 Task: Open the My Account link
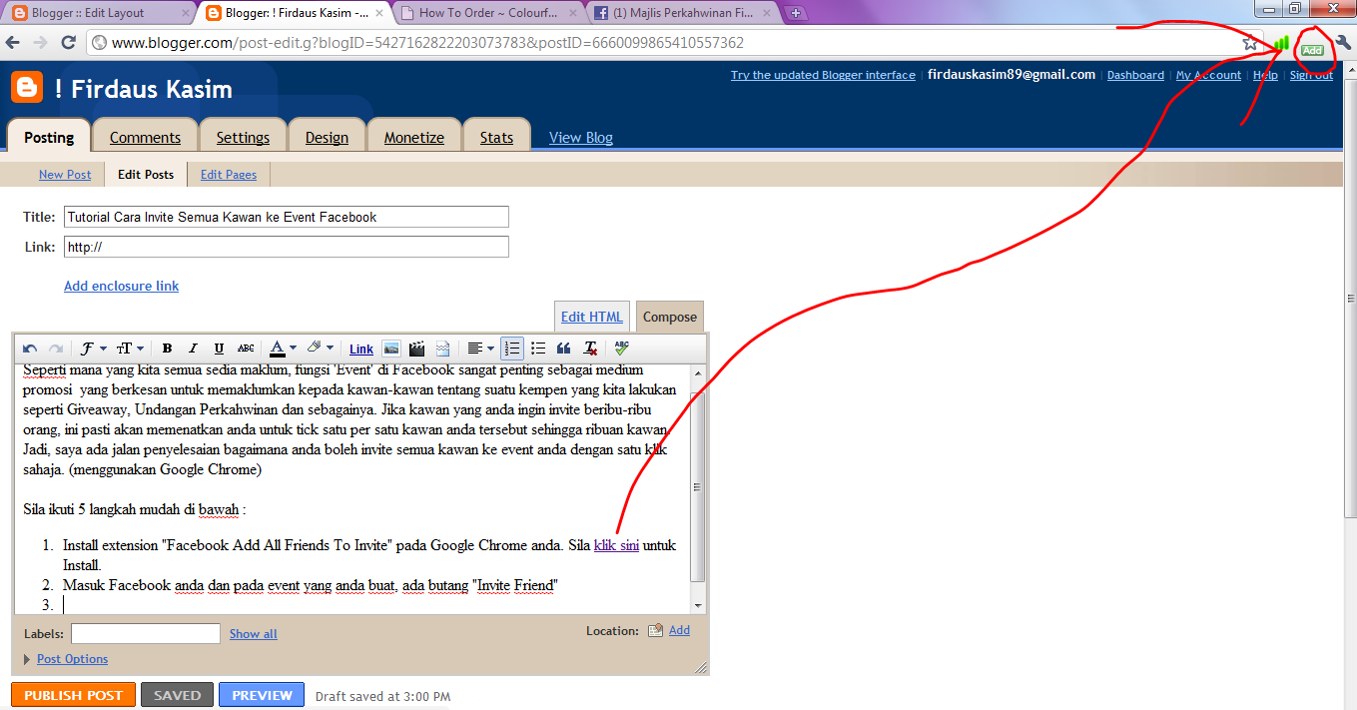(x=1208, y=75)
